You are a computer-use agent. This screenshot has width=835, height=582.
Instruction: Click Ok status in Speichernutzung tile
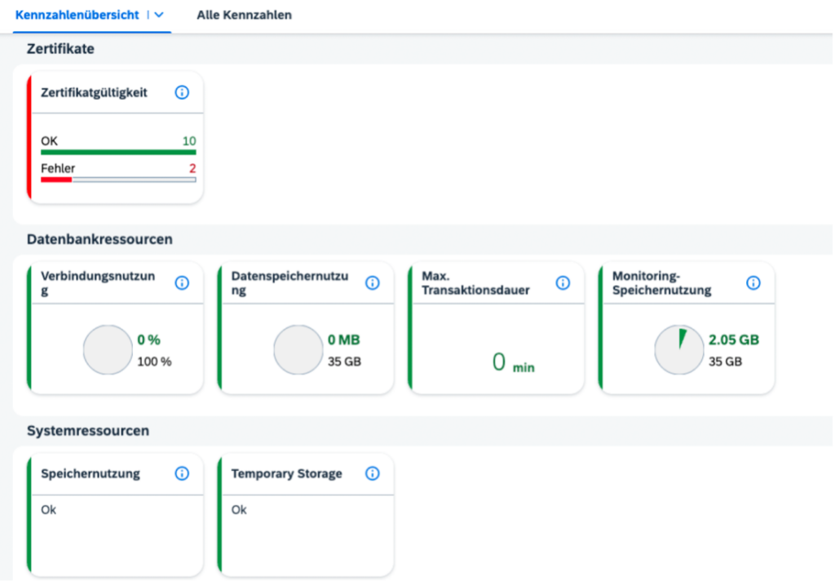pyautogui.click(x=48, y=510)
